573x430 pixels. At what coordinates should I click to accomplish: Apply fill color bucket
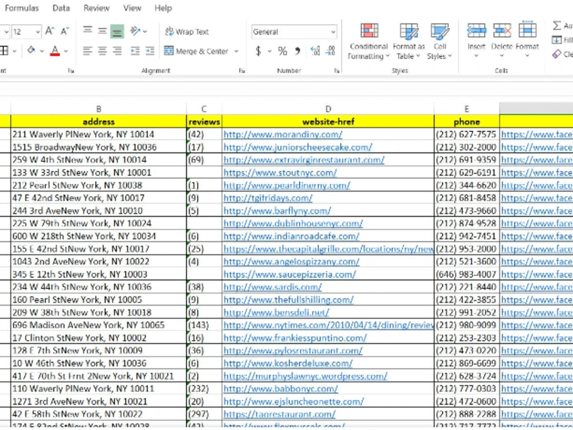tap(31, 50)
